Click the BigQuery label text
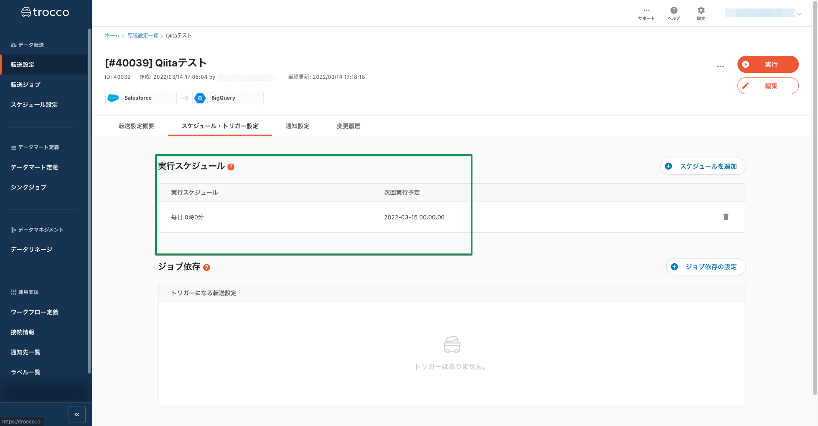Screen dimensions: 818x426 (223, 98)
